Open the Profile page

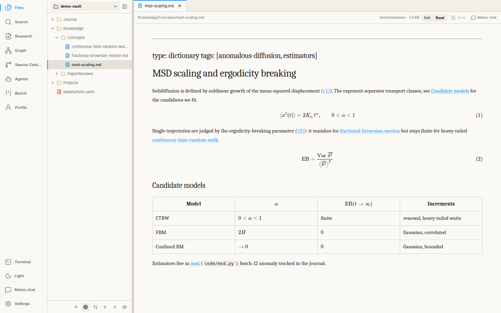pos(23,107)
